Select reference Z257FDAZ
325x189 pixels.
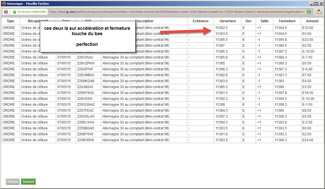pyautogui.click(x=85, y=111)
